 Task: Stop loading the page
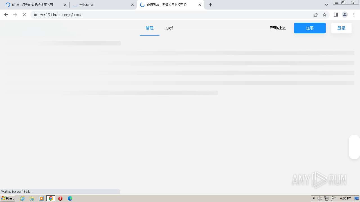[x=24, y=15]
